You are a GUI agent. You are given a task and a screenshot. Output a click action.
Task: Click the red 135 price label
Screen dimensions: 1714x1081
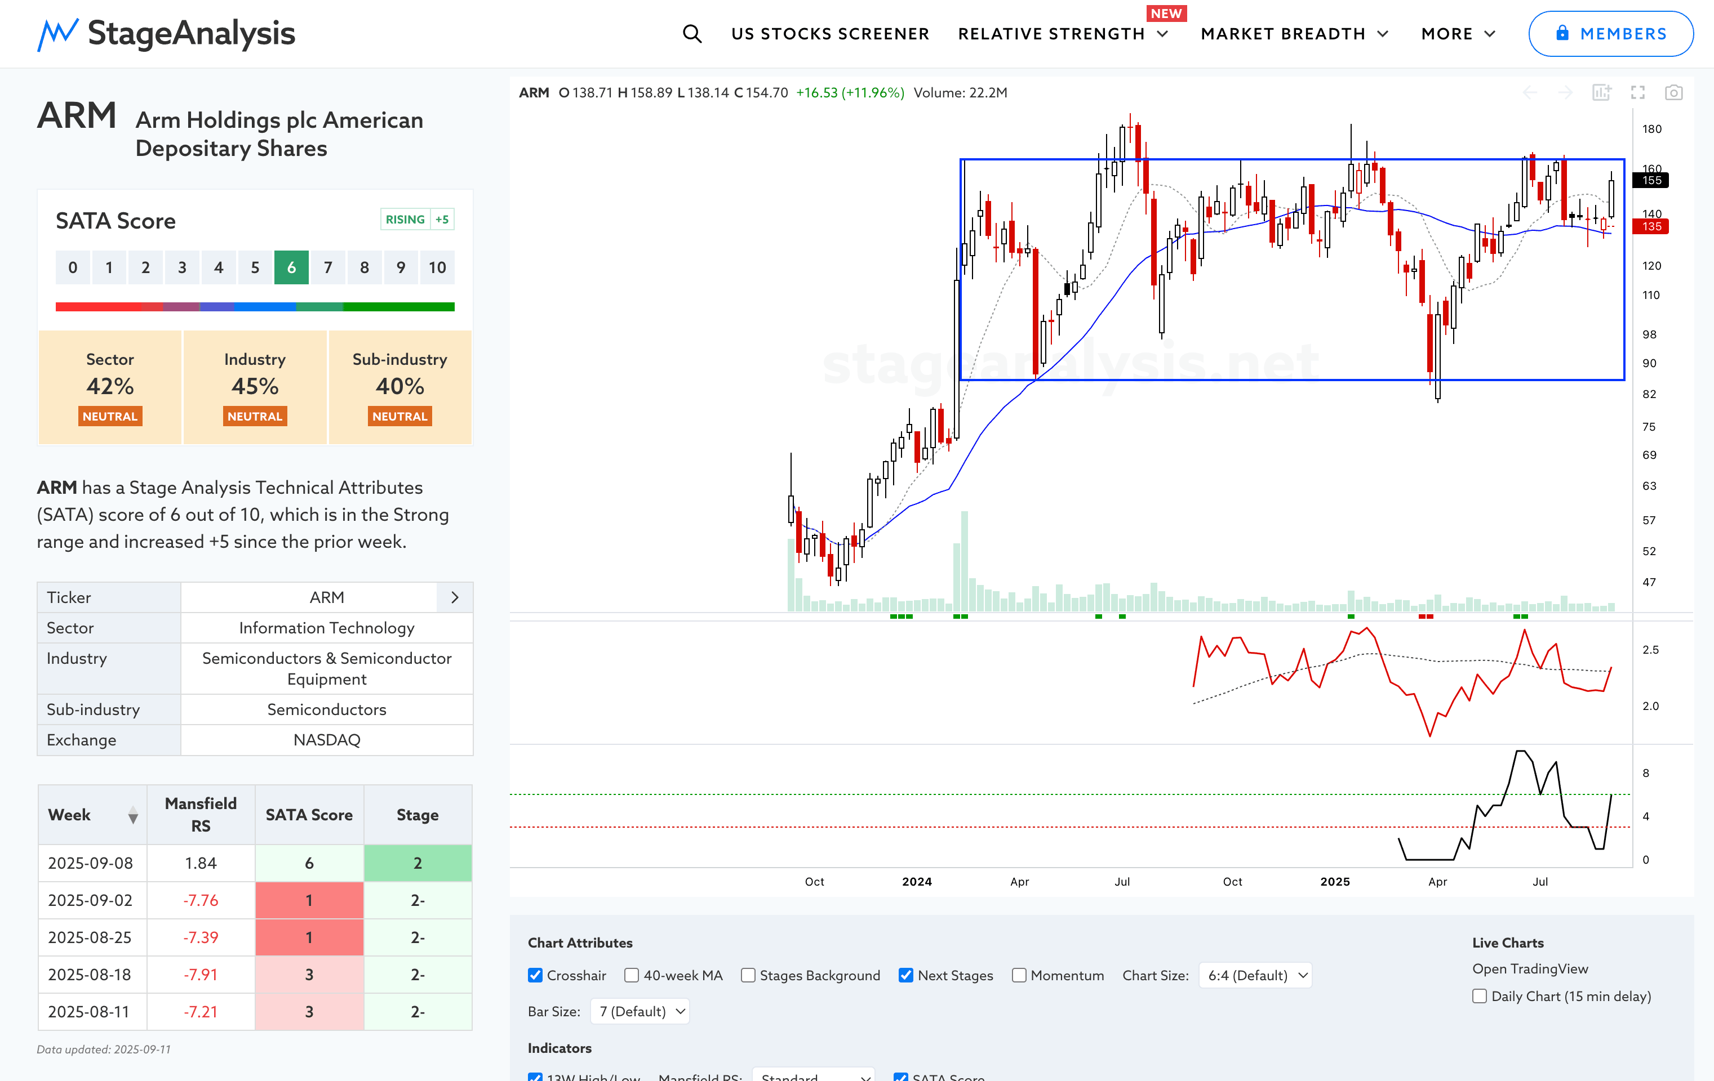[1651, 226]
